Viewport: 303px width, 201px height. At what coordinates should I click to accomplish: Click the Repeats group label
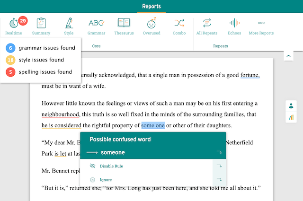pos(221,46)
